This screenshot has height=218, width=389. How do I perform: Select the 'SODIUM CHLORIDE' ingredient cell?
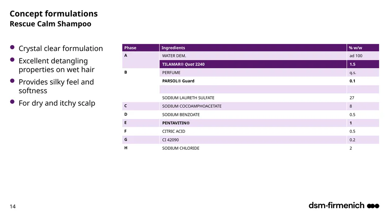coord(253,148)
